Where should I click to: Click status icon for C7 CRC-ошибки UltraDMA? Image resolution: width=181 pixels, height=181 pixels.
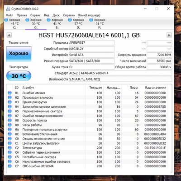pyautogui.click(x=10, y=166)
